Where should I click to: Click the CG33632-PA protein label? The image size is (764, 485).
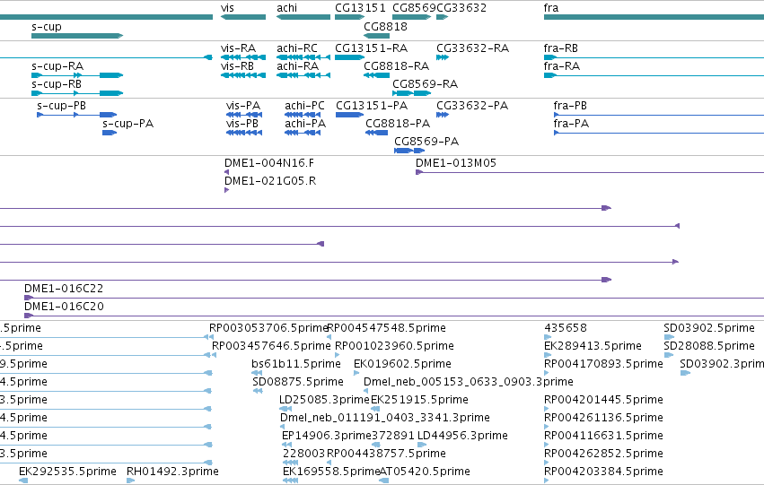(x=472, y=106)
